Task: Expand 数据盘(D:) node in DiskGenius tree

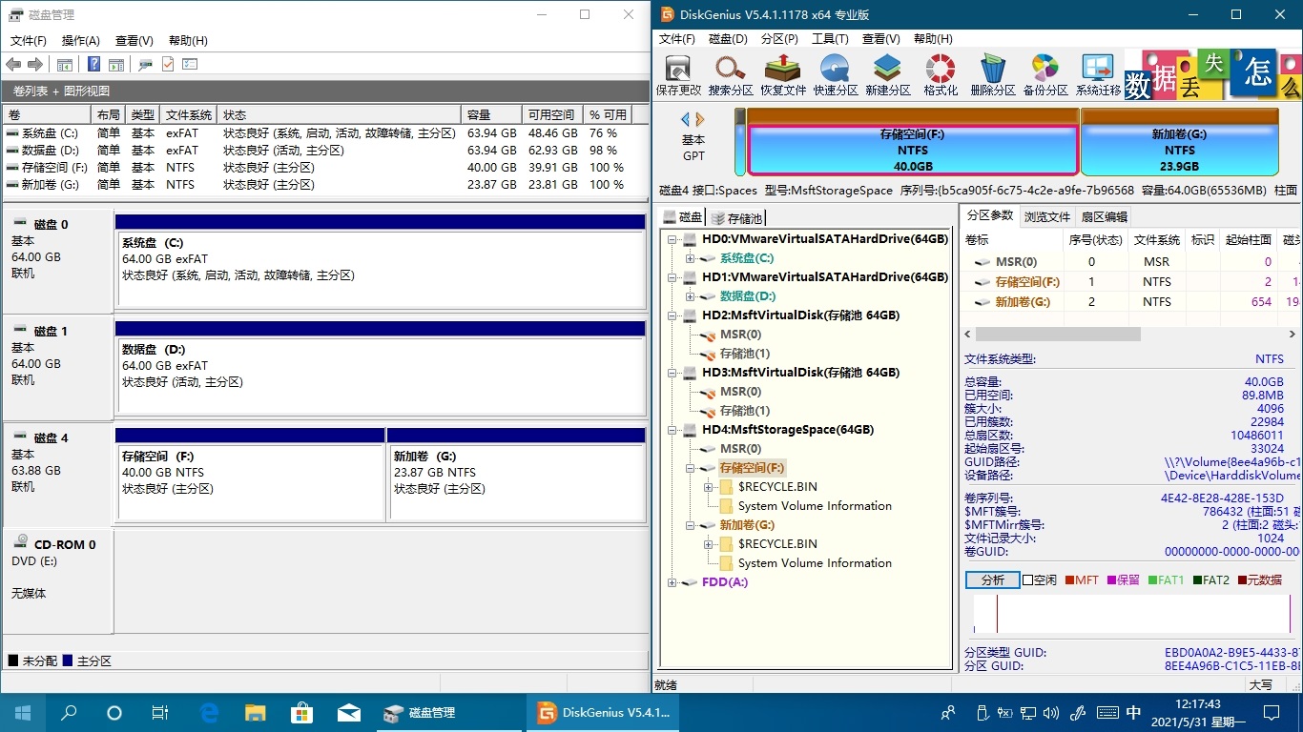Action: pos(691,296)
